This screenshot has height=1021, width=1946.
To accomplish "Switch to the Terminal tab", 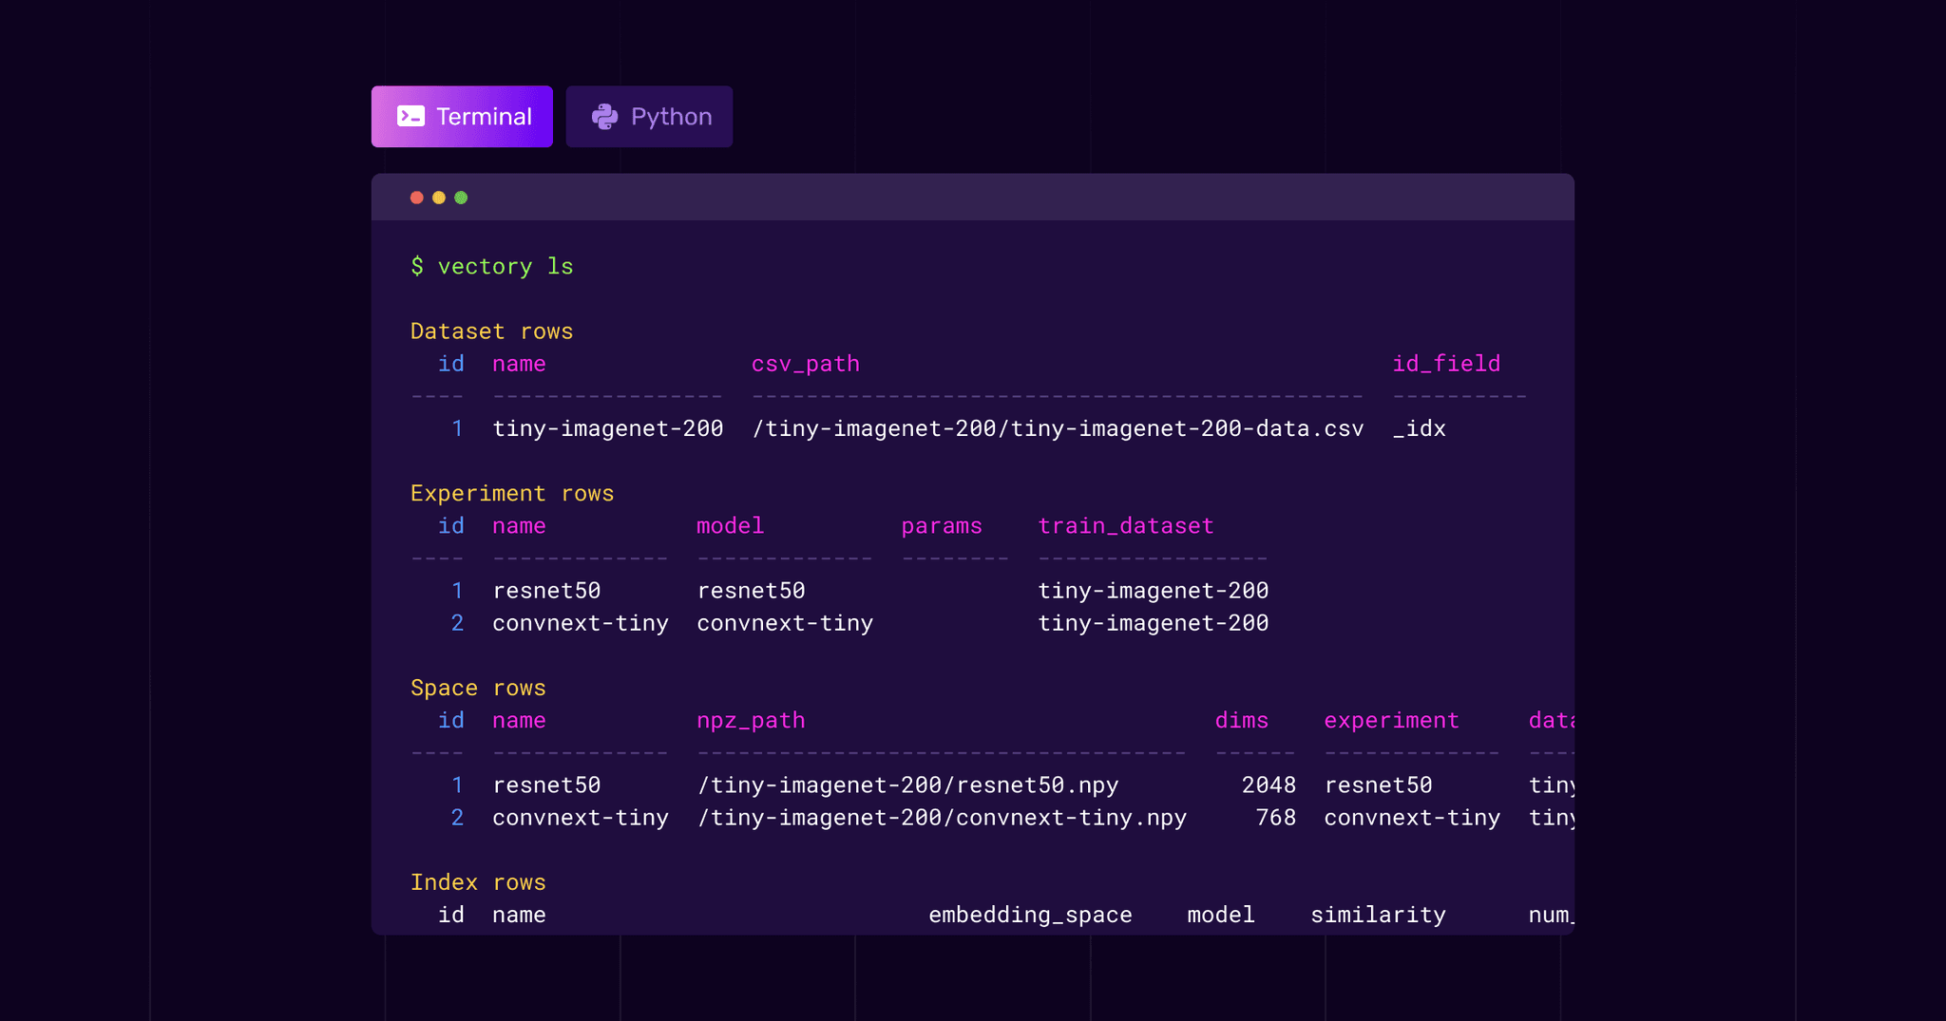I will click(462, 116).
